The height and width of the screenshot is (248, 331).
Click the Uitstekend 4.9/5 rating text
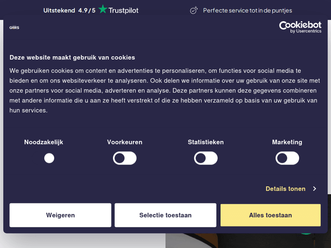(x=69, y=10)
